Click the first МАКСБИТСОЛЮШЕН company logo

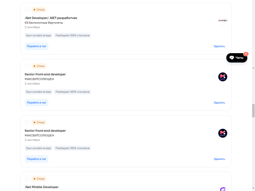(223, 77)
